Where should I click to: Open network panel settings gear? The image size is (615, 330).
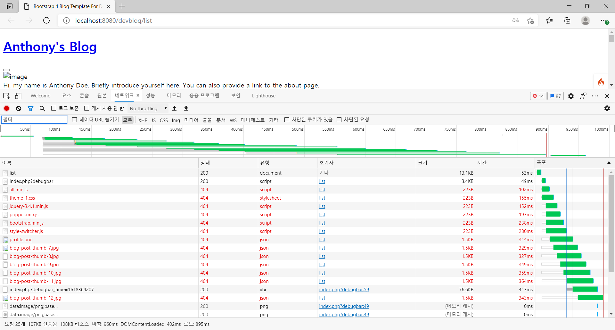pos(607,108)
